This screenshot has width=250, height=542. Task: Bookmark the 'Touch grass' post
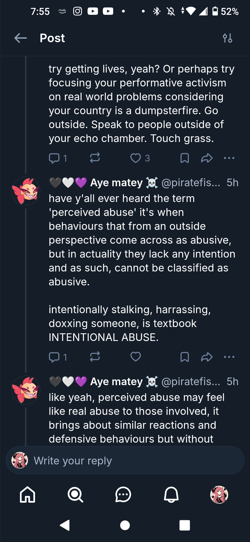(184, 158)
